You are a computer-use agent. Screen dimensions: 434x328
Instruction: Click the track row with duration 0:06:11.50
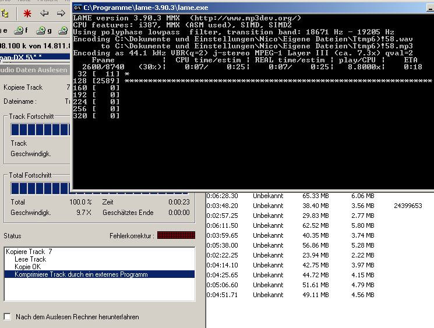320,225
